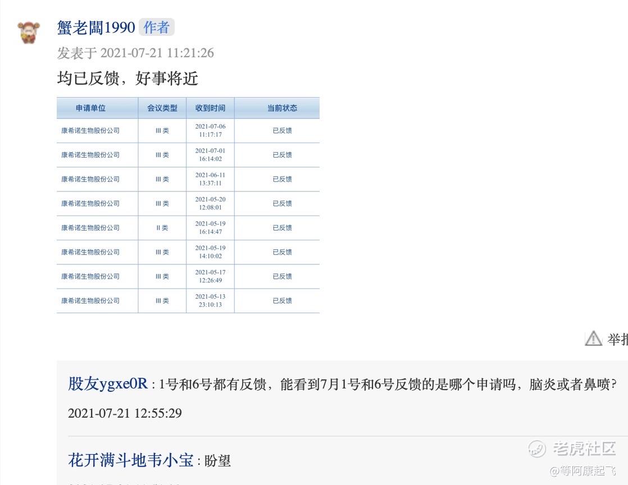Click the time cell 2021-06-11 13:37:11

(210, 179)
